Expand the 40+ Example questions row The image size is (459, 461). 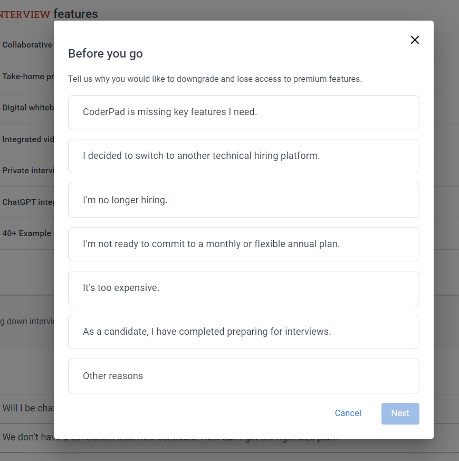[28, 233]
